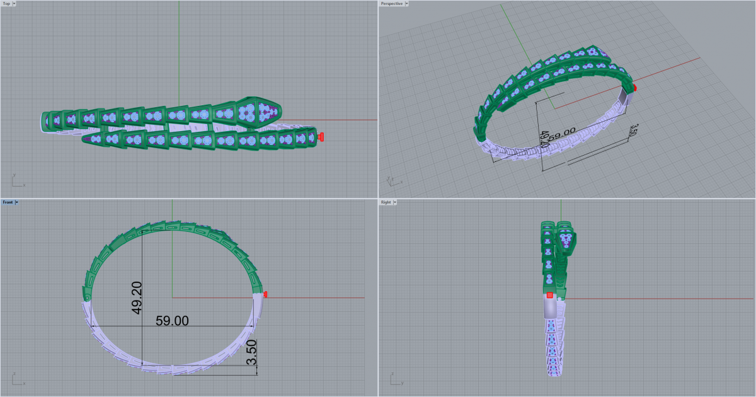Click the world axis icon in Front viewport
Image resolution: width=756 pixels, height=397 pixels.
tap(15, 380)
